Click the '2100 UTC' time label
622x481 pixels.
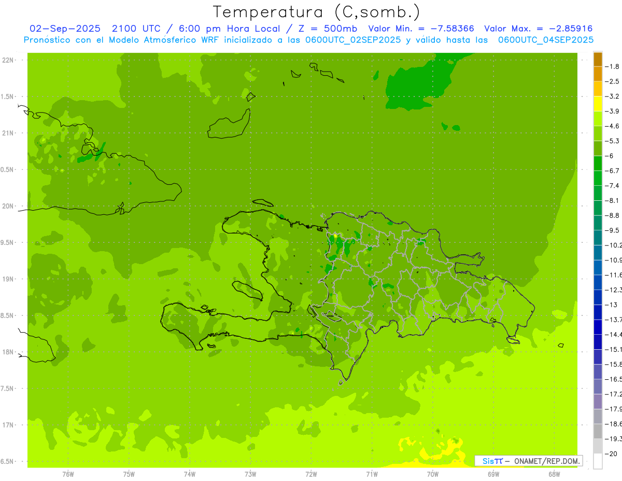tap(136, 29)
